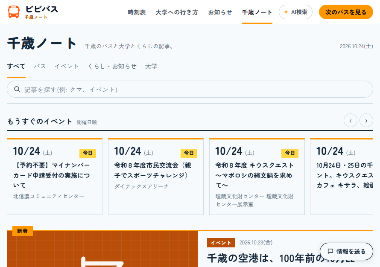Viewport: 380px width, 267px height.
Task: Click the 千歳のバスと大学とくらしの記事 tagline
Action: coord(129,46)
